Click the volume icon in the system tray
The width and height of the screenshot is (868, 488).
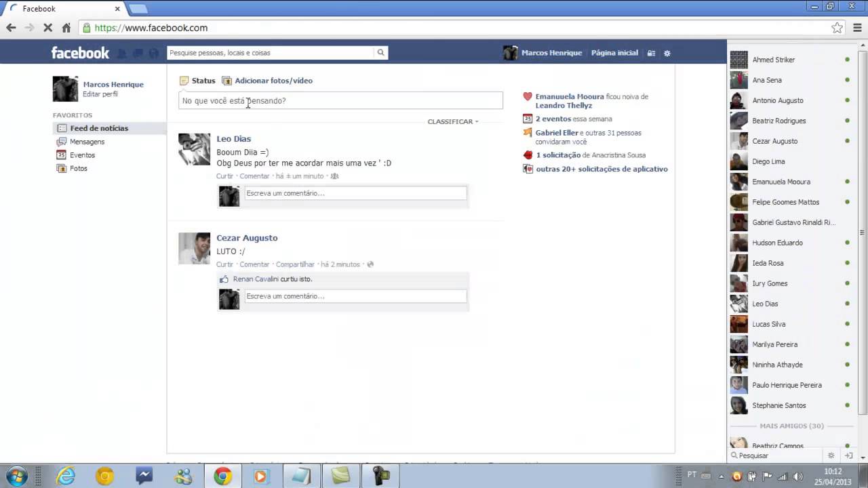coord(798,476)
